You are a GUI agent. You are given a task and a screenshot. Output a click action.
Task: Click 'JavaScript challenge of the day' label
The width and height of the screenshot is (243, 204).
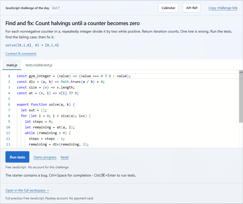tap(27, 8)
